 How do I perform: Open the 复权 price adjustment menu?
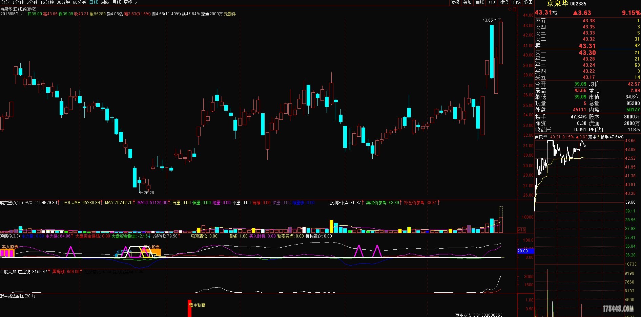455,2
